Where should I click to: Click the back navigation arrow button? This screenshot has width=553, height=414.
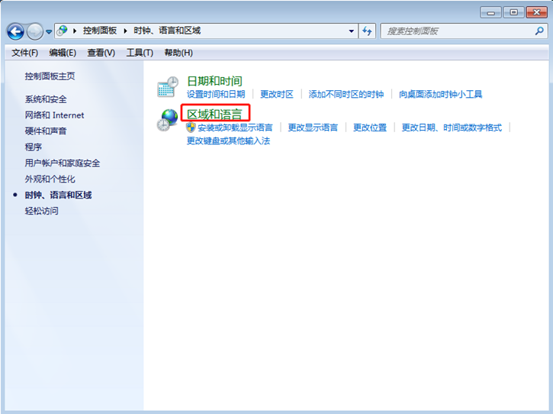[15, 31]
